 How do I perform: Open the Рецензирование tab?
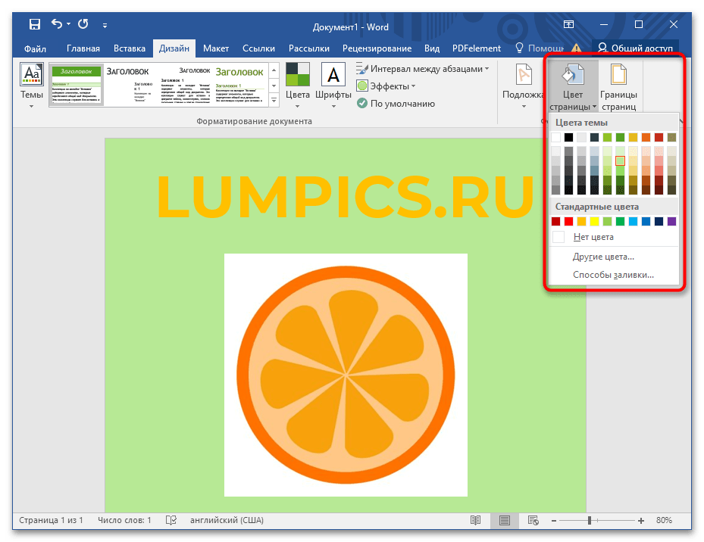pyautogui.click(x=377, y=48)
